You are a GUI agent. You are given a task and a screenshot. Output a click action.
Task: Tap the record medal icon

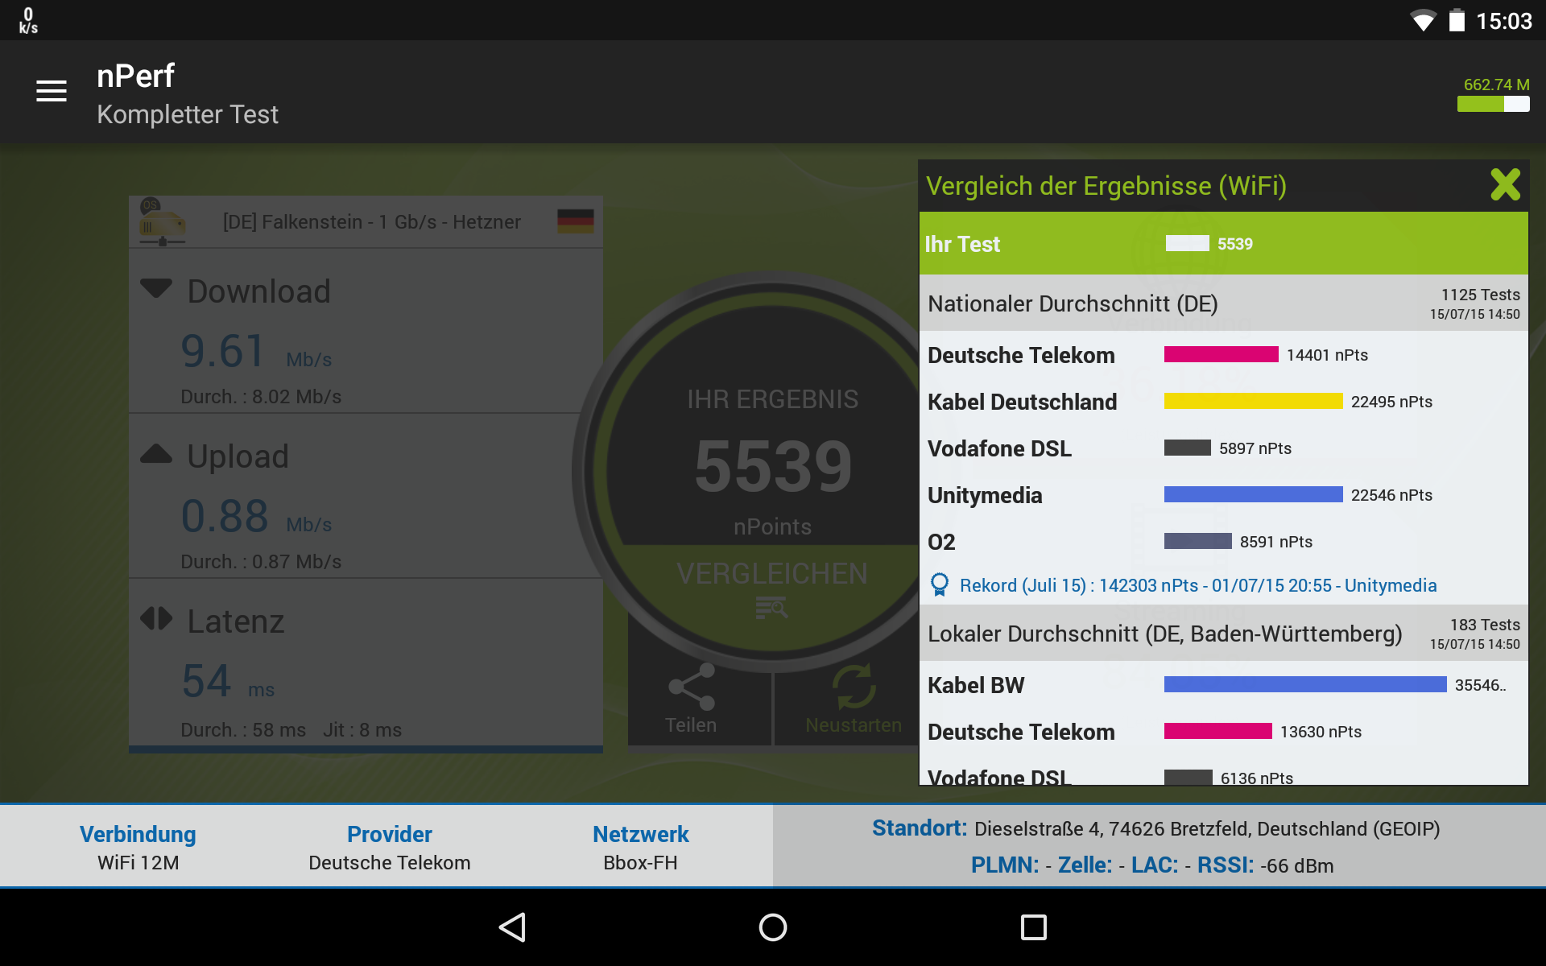[x=939, y=584]
